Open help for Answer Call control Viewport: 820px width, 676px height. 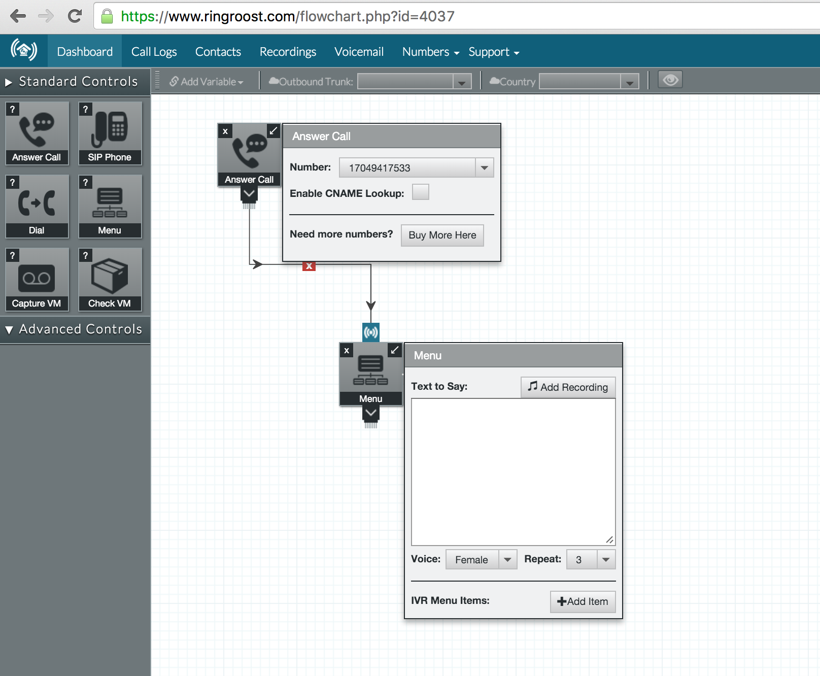click(12, 109)
